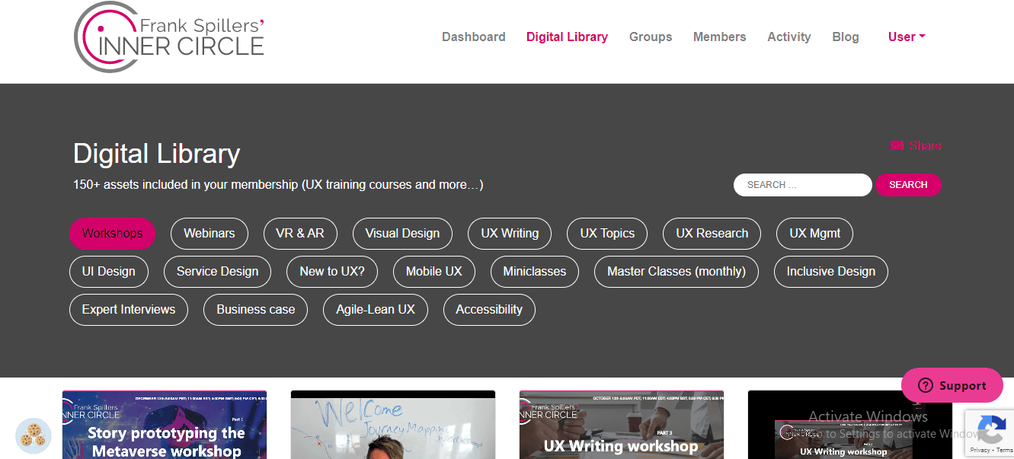Open the UX Writing workshop Part 3 thumbnail

pos(622,425)
